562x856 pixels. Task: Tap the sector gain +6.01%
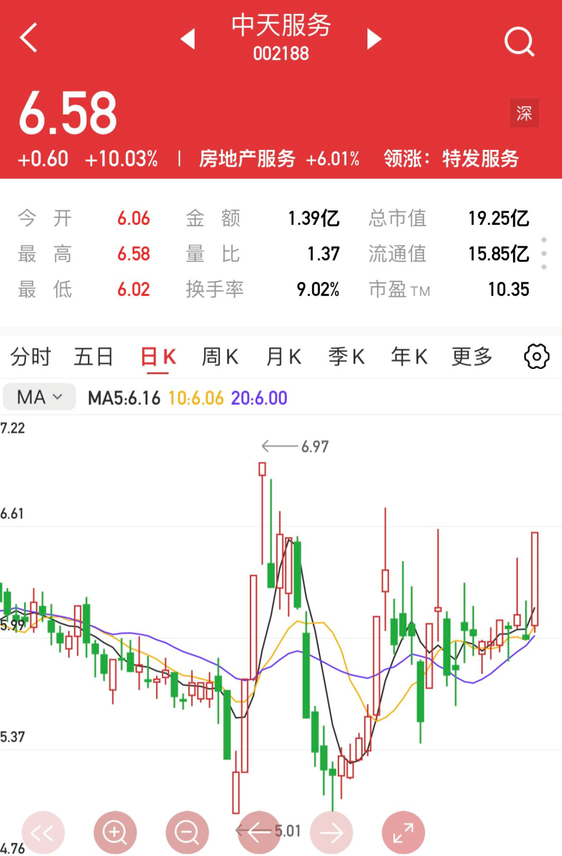(333, 159)
